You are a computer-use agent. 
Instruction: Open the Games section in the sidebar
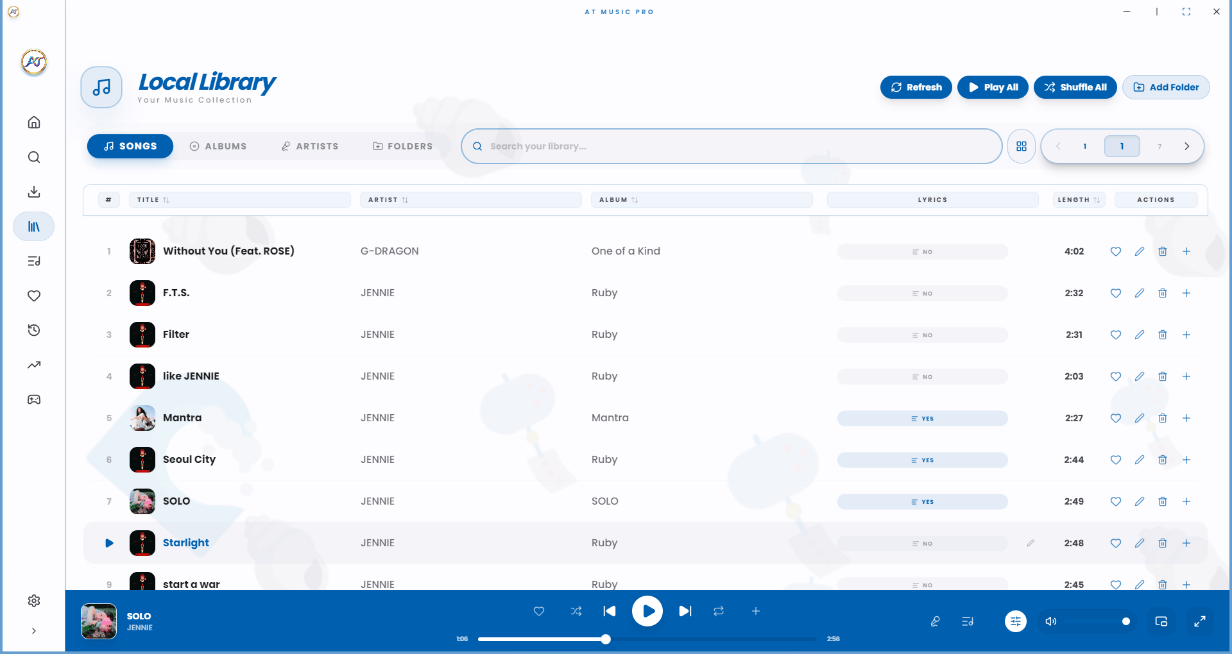point(33,399)
